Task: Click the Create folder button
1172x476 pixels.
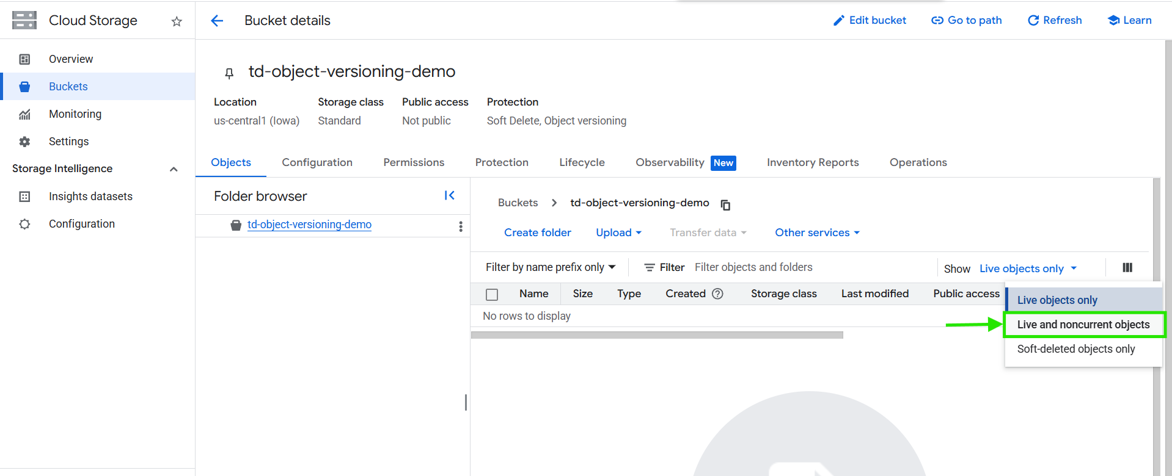Action: (x=537, y=233)
